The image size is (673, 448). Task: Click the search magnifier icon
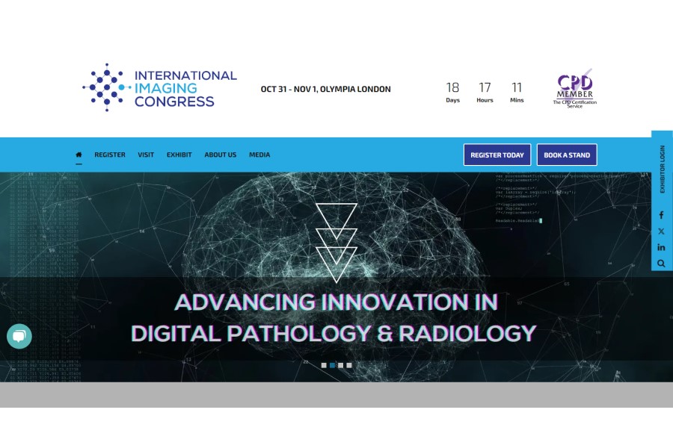click(661, 264)
